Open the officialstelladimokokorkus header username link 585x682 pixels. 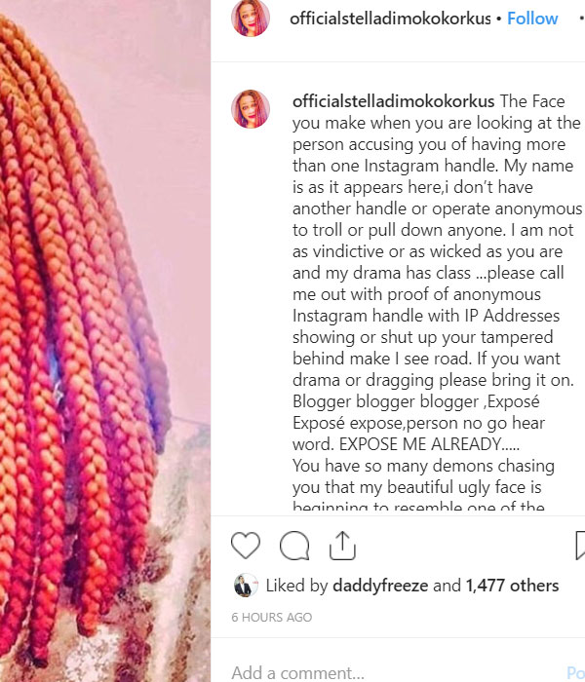[x=390, y=19]
